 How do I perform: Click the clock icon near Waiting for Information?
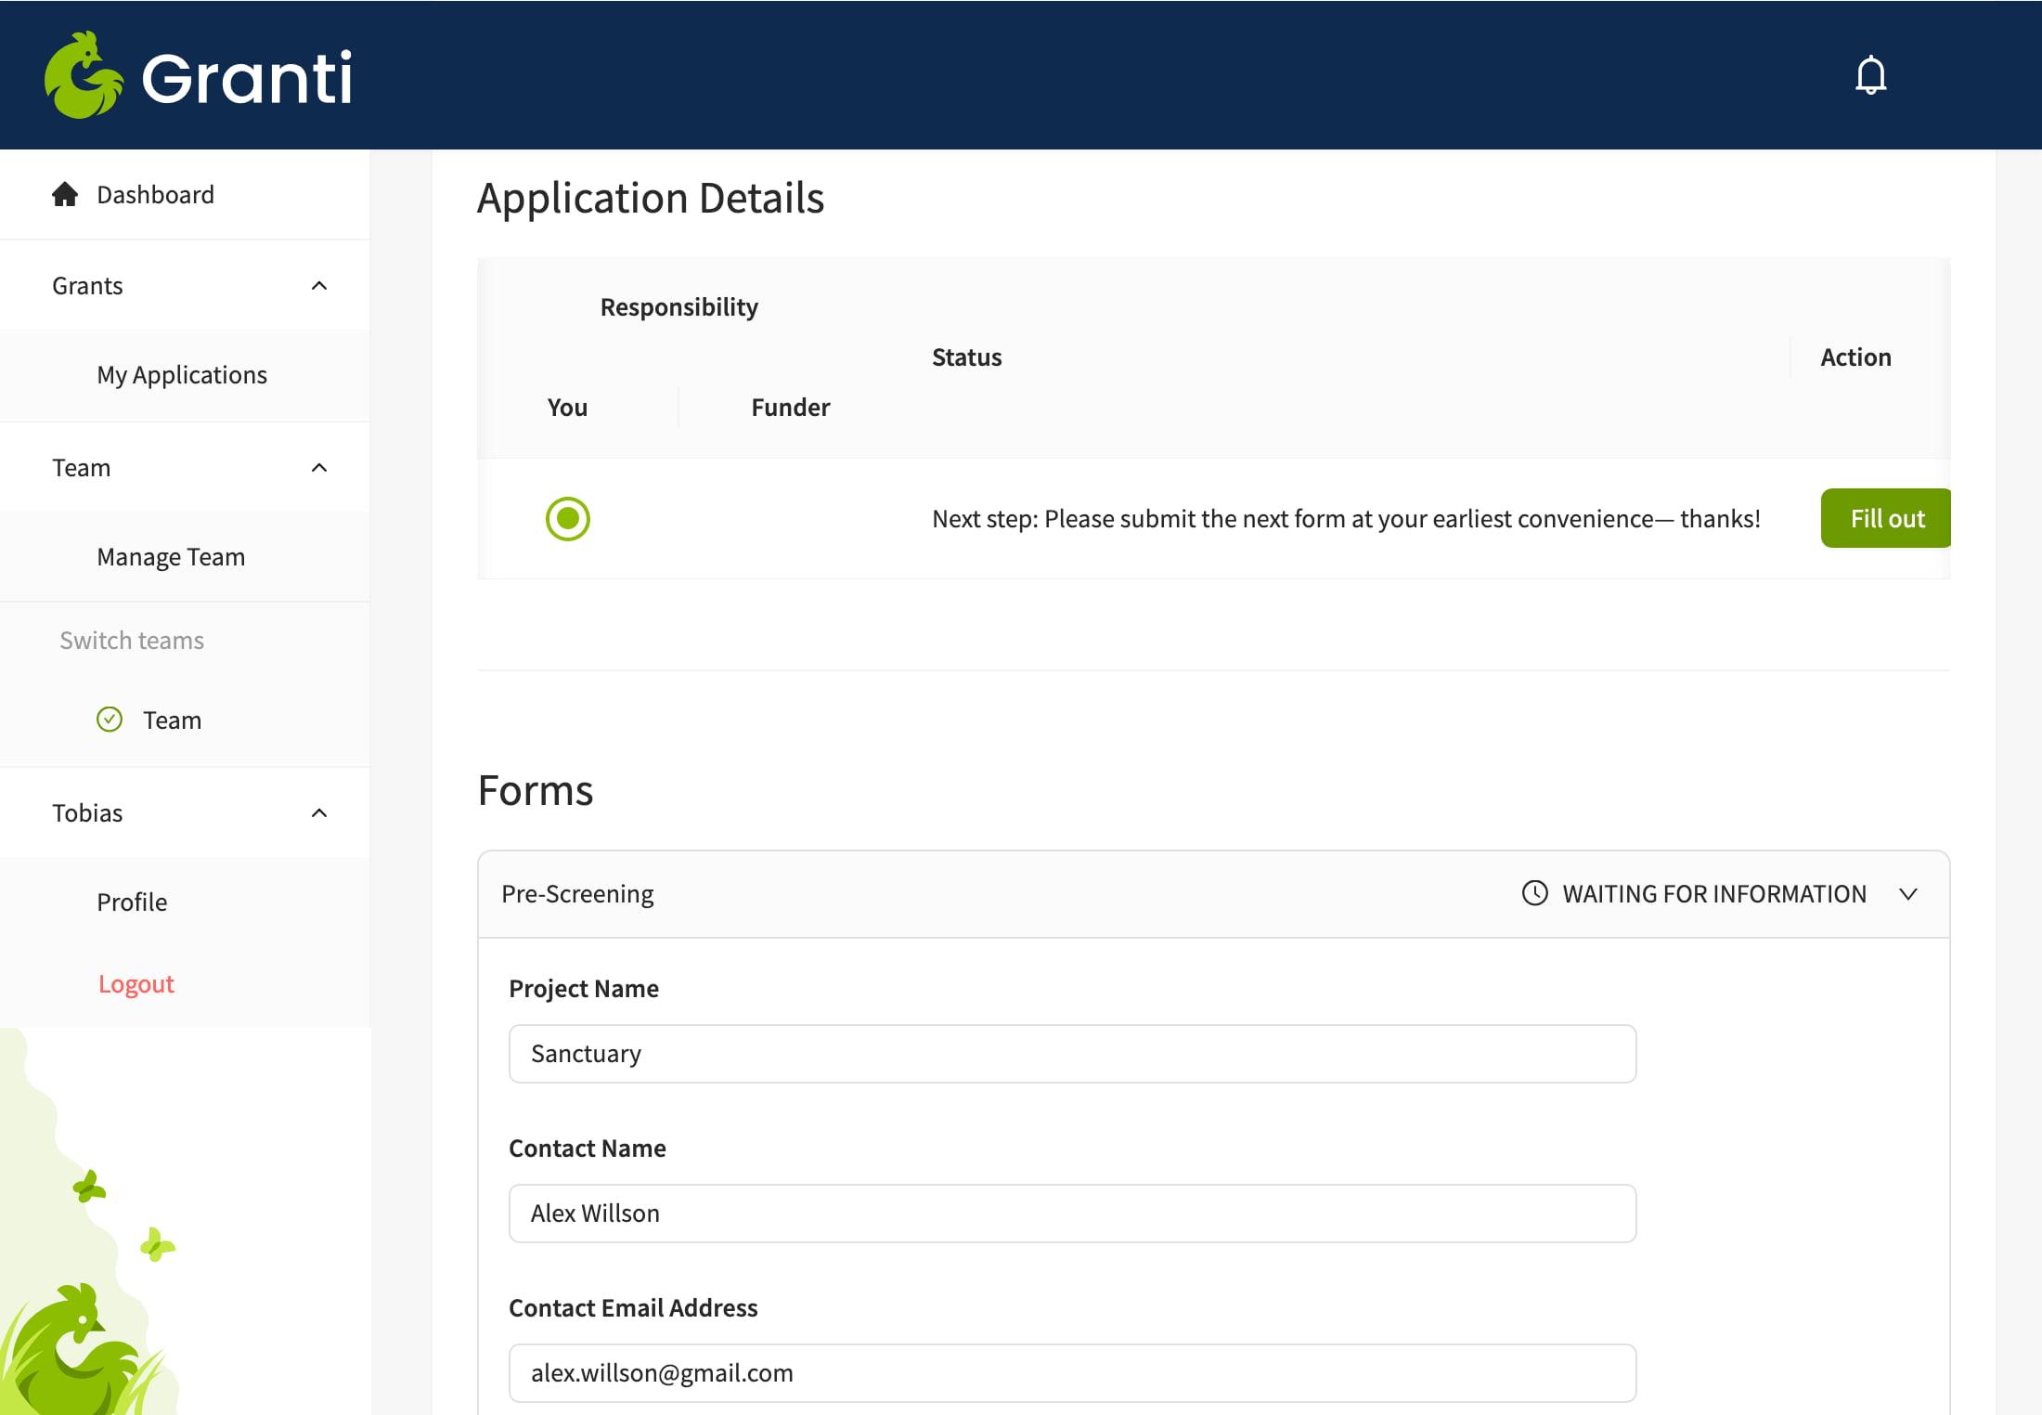pyautogui.click(x=1535, y=893)
